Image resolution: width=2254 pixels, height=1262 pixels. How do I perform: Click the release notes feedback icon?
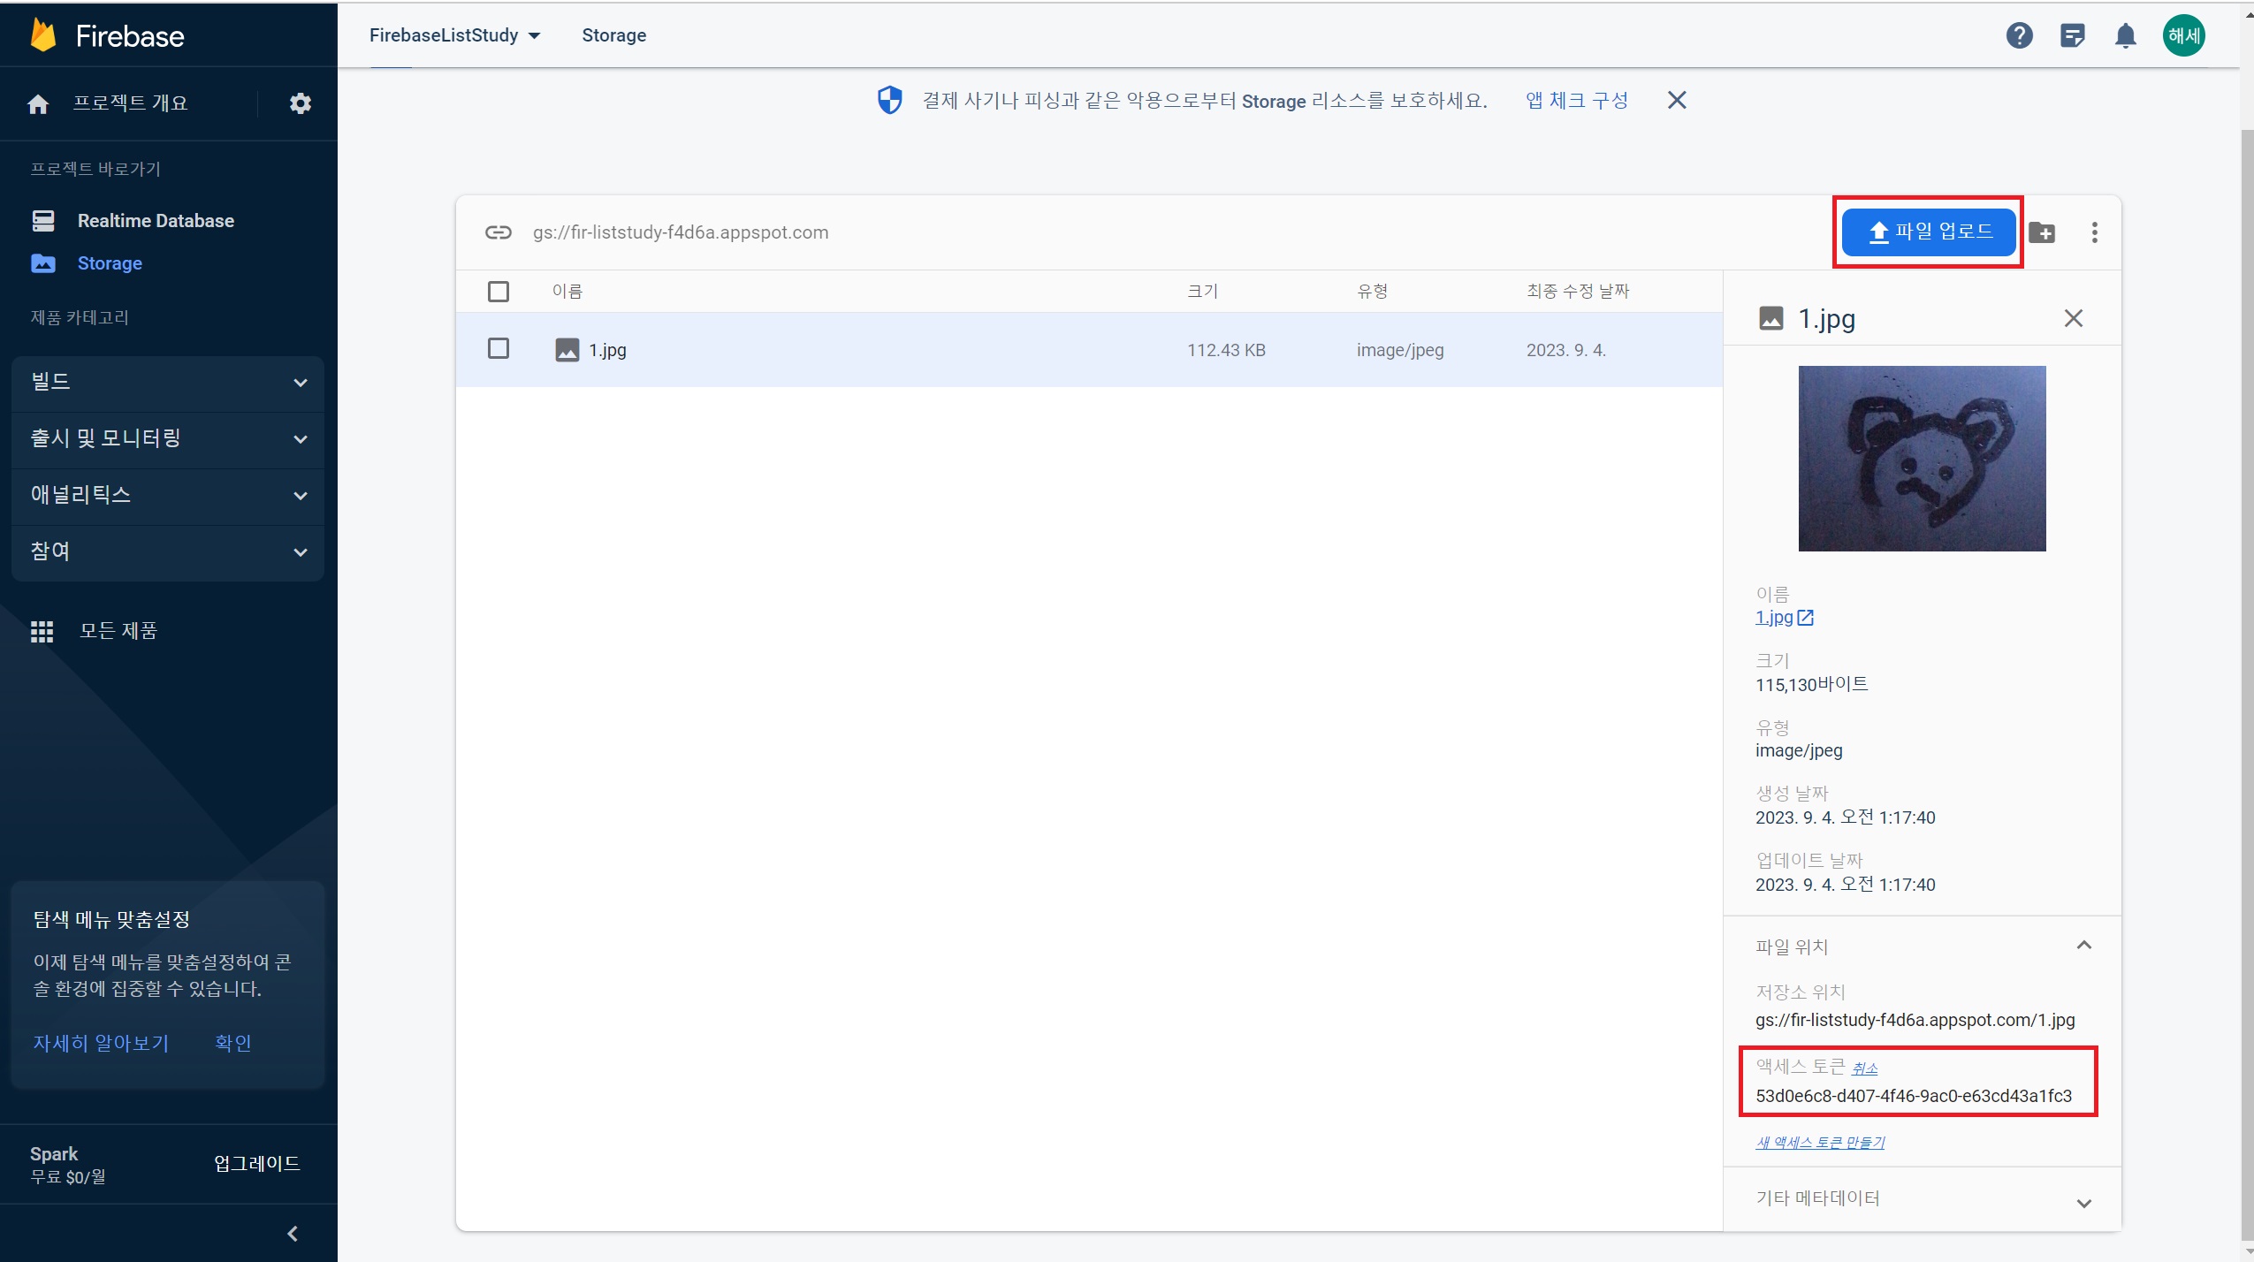[x=2072, y=35]
